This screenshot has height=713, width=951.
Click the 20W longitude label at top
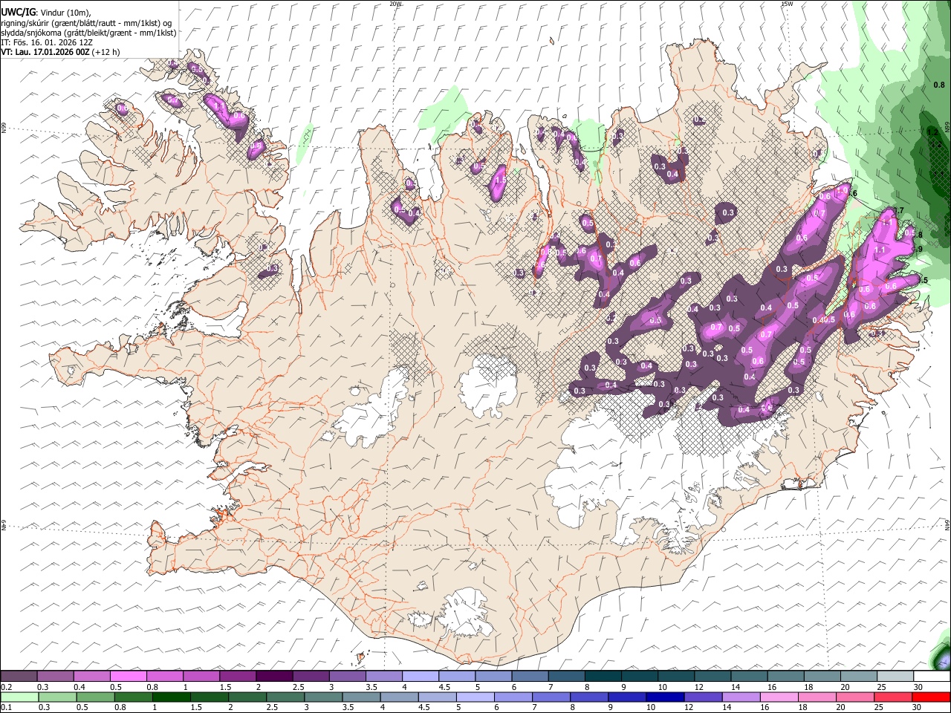coord(396,4)
